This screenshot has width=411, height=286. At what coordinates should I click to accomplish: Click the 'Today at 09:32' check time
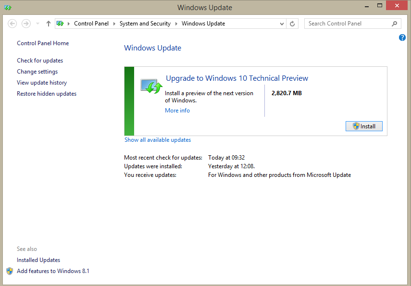click(x=226, y=158)
